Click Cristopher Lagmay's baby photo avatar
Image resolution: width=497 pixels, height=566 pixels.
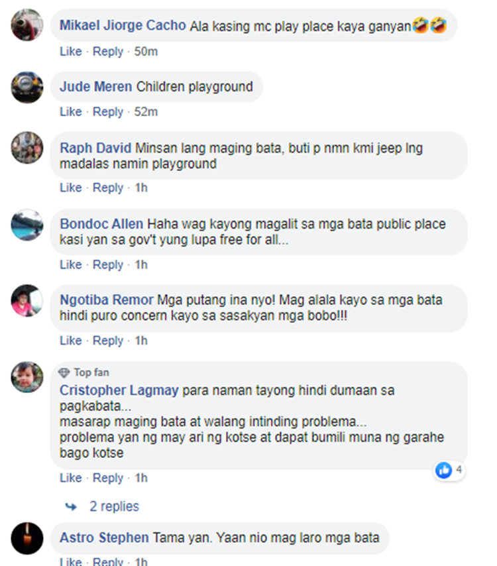[27, 377]
